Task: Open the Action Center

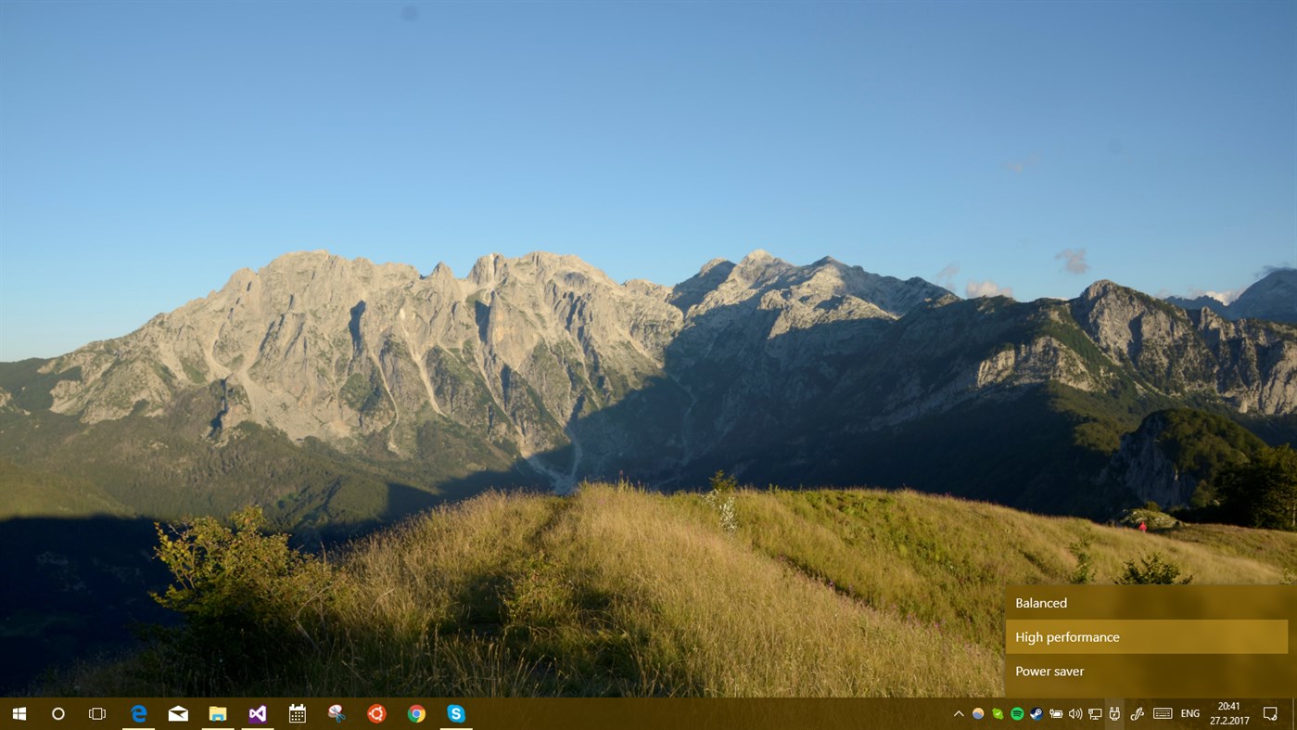Action: coord(1270,713)
